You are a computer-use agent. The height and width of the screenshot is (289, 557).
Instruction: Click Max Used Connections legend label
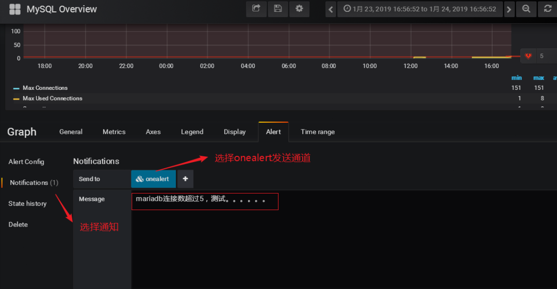[53, 99]
